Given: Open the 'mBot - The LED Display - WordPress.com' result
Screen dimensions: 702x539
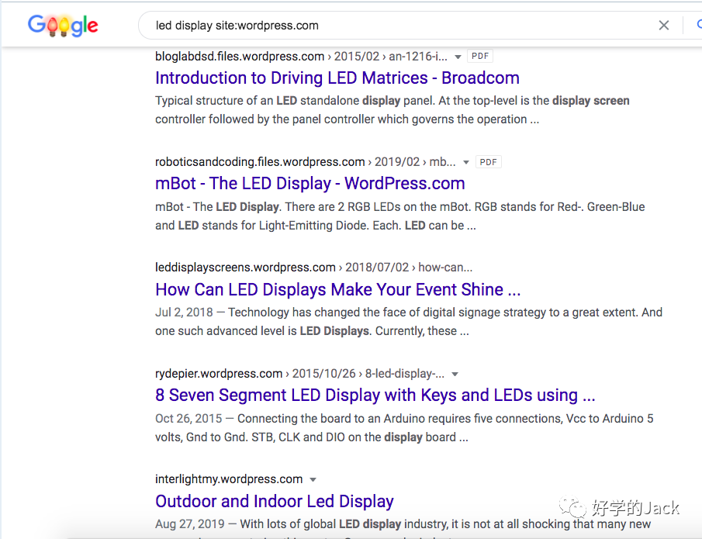Looking at the screenshot, I should 310,184.
